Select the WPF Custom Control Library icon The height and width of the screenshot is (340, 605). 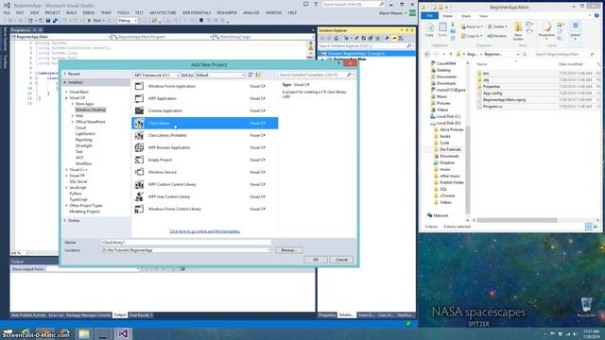click(139, 184)
